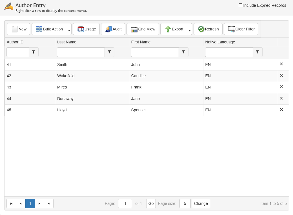Sort by the First Name column header
293x215 pixels.
[141, 42]
